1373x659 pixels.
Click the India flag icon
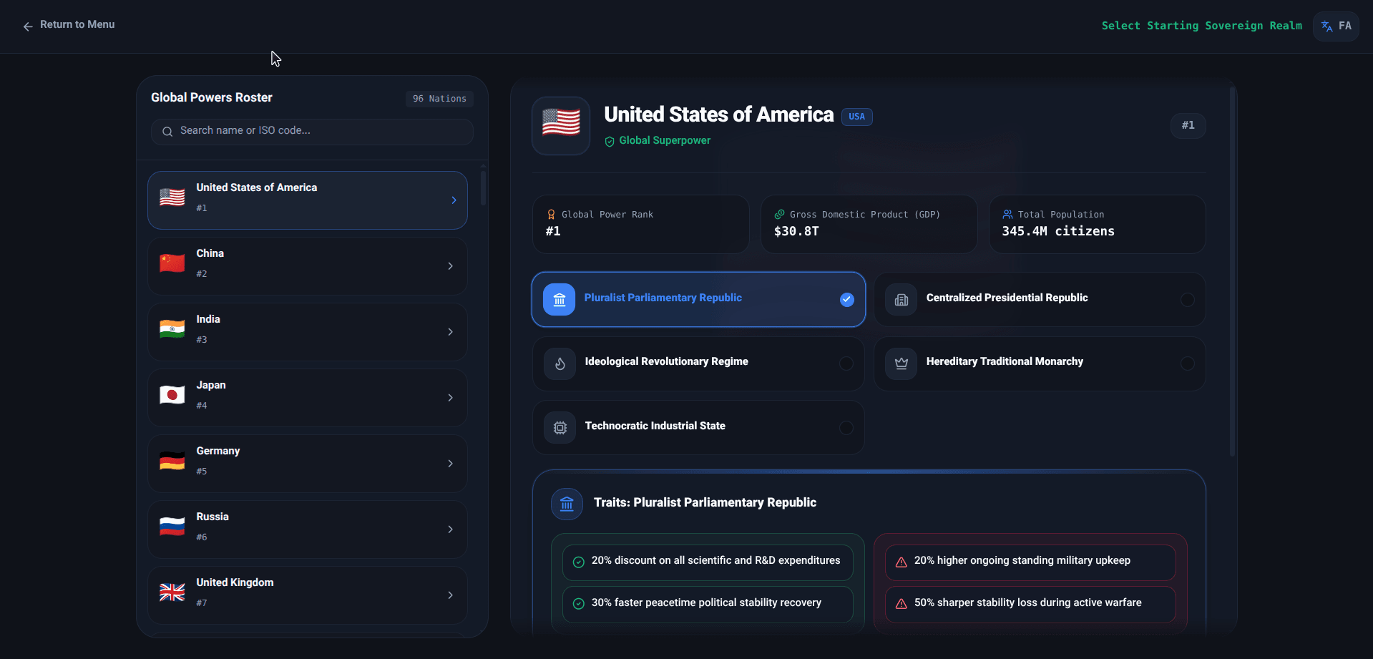point(172,329)
